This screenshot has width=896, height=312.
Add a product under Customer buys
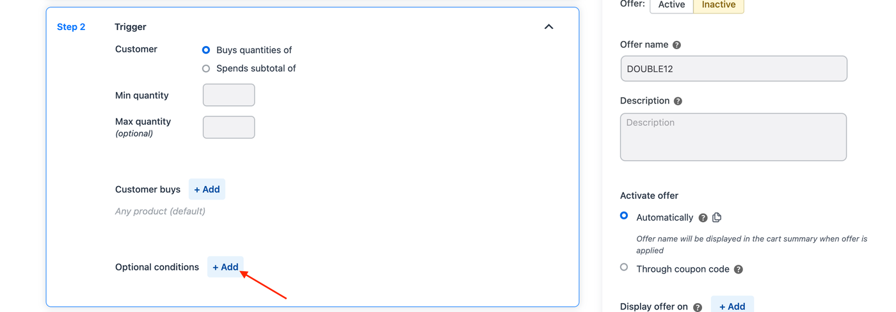(x=207, y=189)
